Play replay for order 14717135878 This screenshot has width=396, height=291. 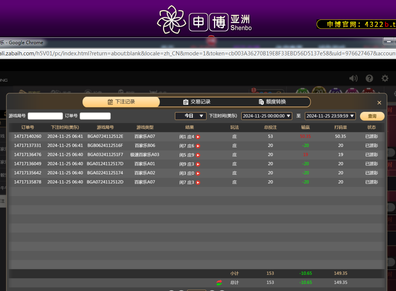click(x=198, y=183)
